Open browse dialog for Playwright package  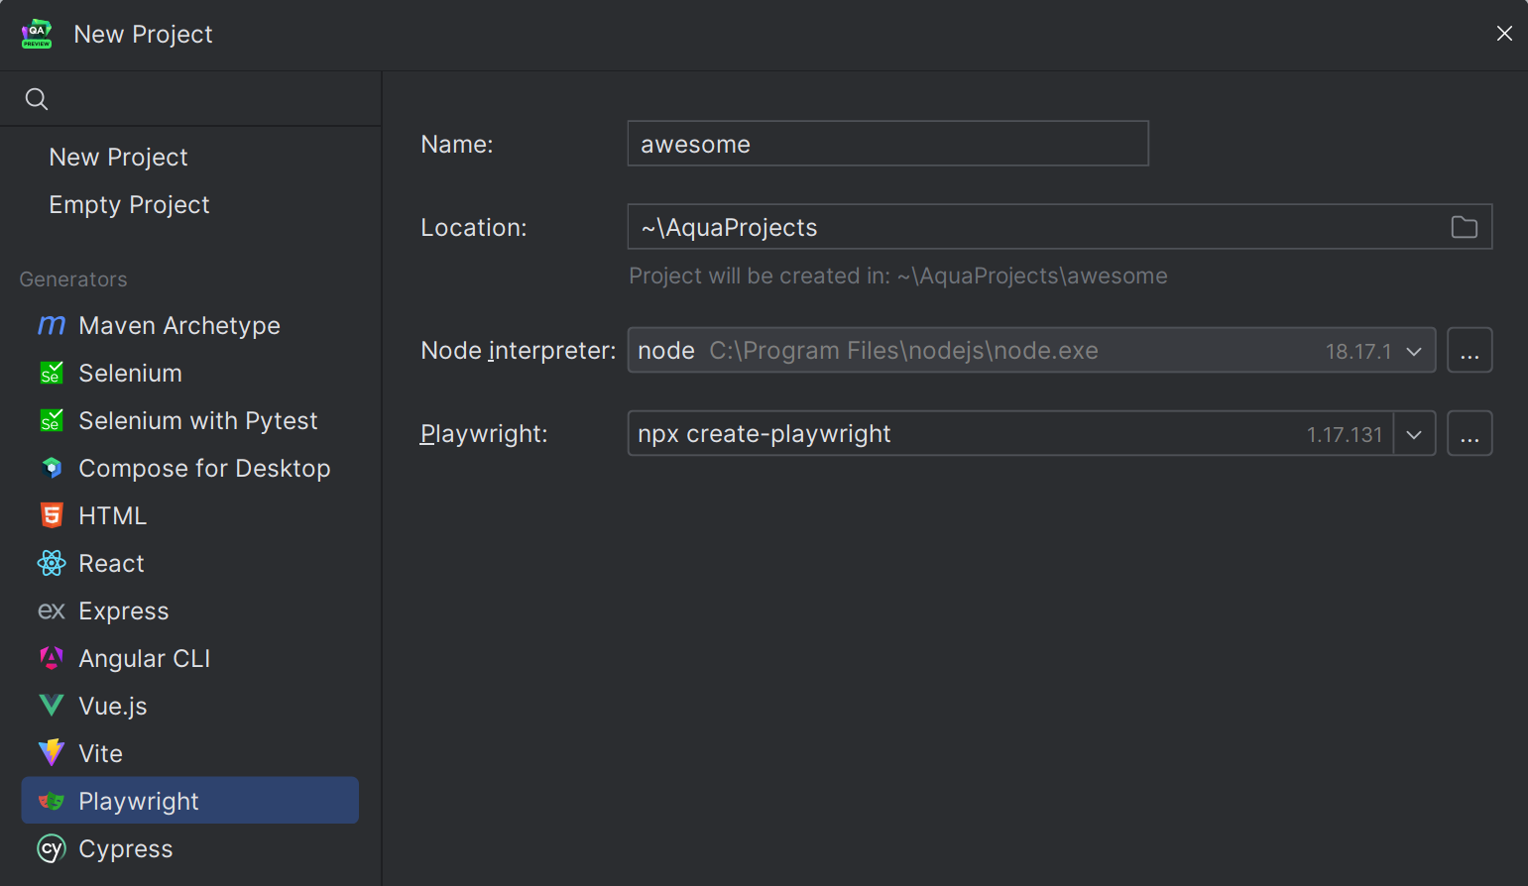tap(1469, 434)
